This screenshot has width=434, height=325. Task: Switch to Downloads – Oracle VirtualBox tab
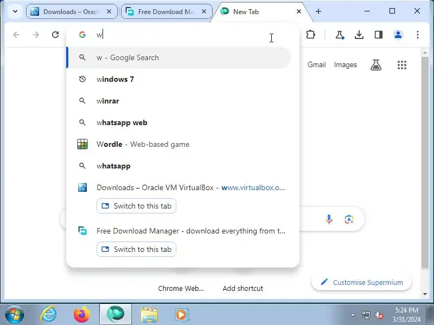tap(72, 11)
